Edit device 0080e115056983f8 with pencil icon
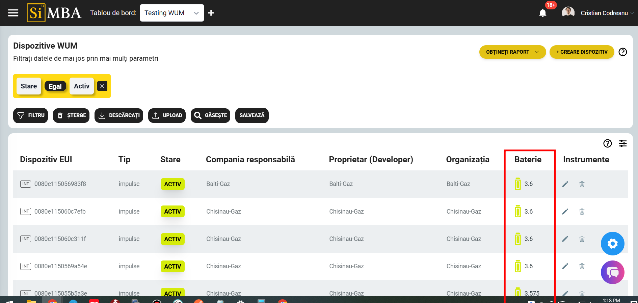The height and width of the screenshot is (303, 638). tap(565, 184)
